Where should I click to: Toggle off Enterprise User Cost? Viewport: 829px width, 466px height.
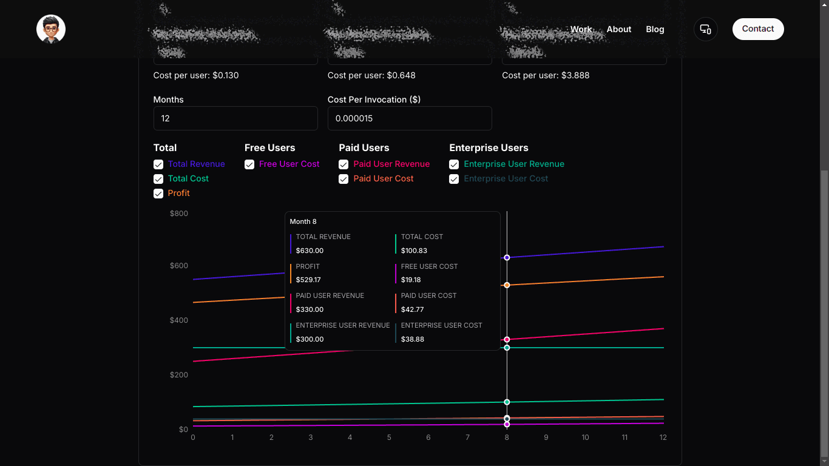click(454, 178)
